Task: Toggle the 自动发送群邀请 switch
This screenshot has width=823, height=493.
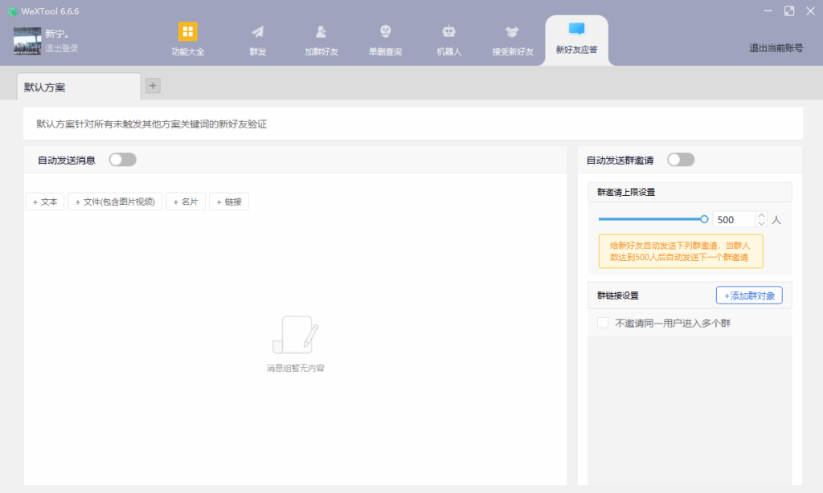Action: [681, 160]
